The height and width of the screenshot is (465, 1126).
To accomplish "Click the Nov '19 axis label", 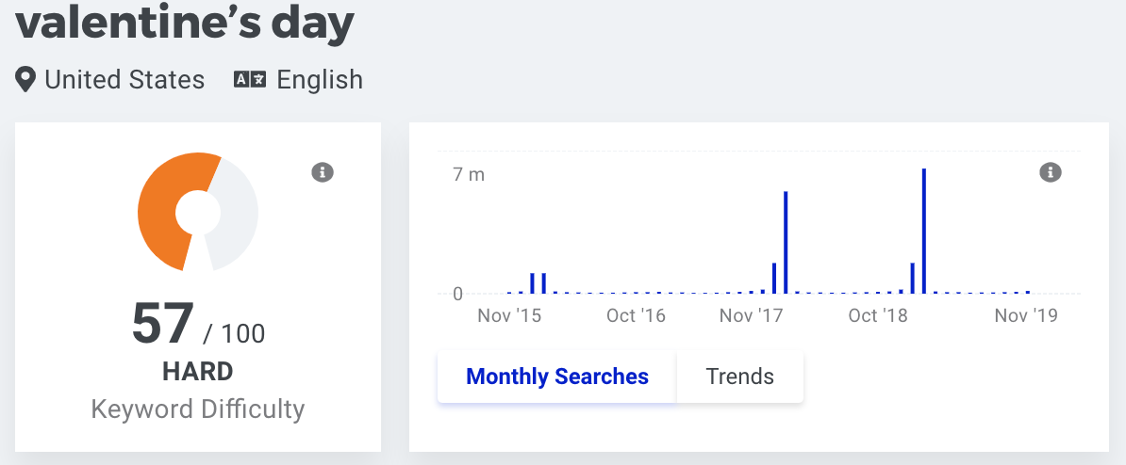I will click(1026, 315).
